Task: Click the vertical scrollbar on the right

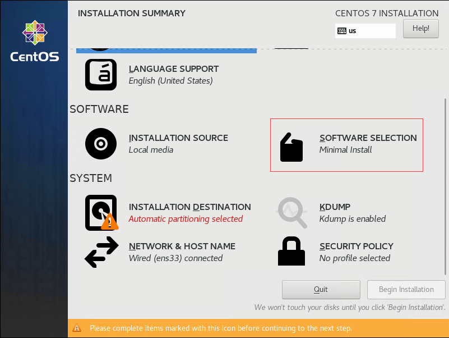Action: (x=445, y=186)
